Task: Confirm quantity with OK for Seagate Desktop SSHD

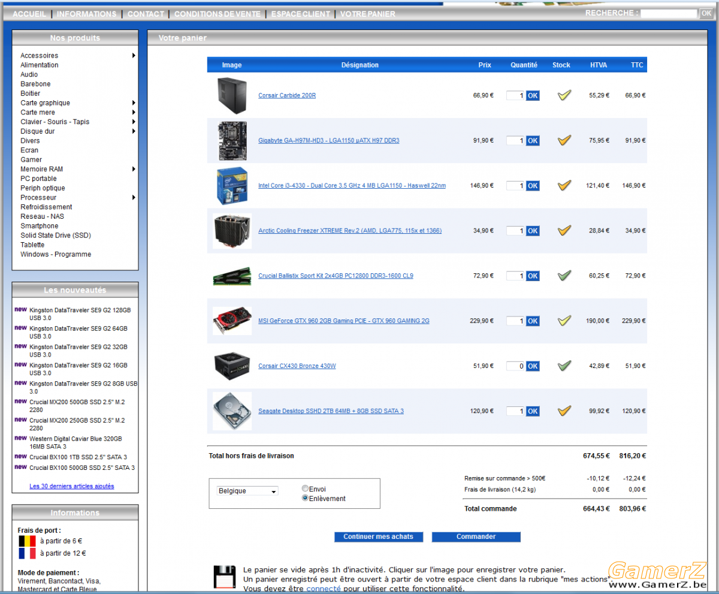Action: [533, 411]
